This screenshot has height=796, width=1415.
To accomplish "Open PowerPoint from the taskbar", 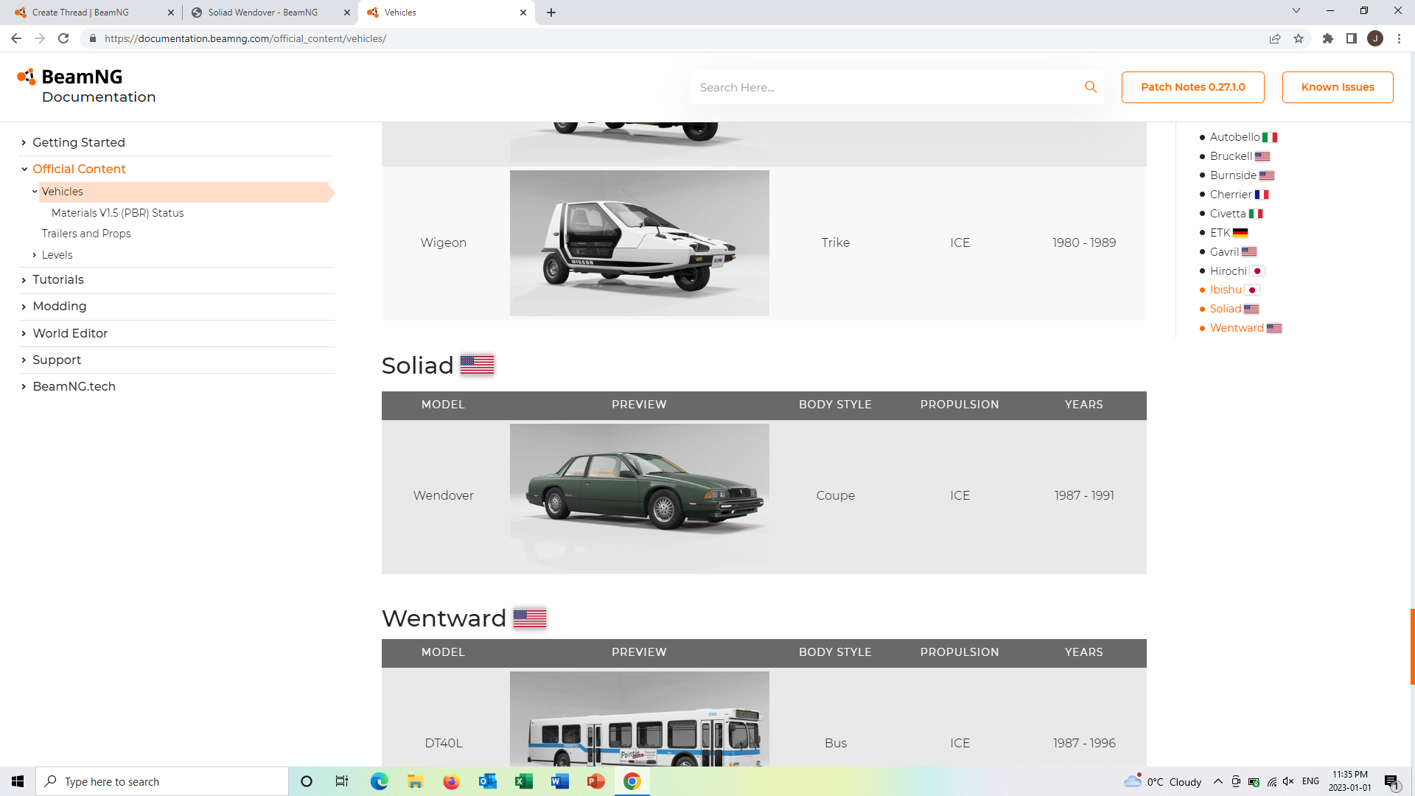I will (x=595, y=781).
